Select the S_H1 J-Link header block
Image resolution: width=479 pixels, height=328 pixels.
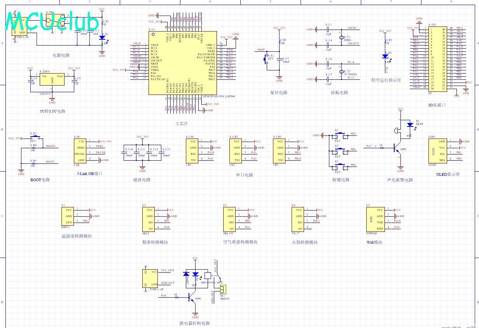point(80,151)
